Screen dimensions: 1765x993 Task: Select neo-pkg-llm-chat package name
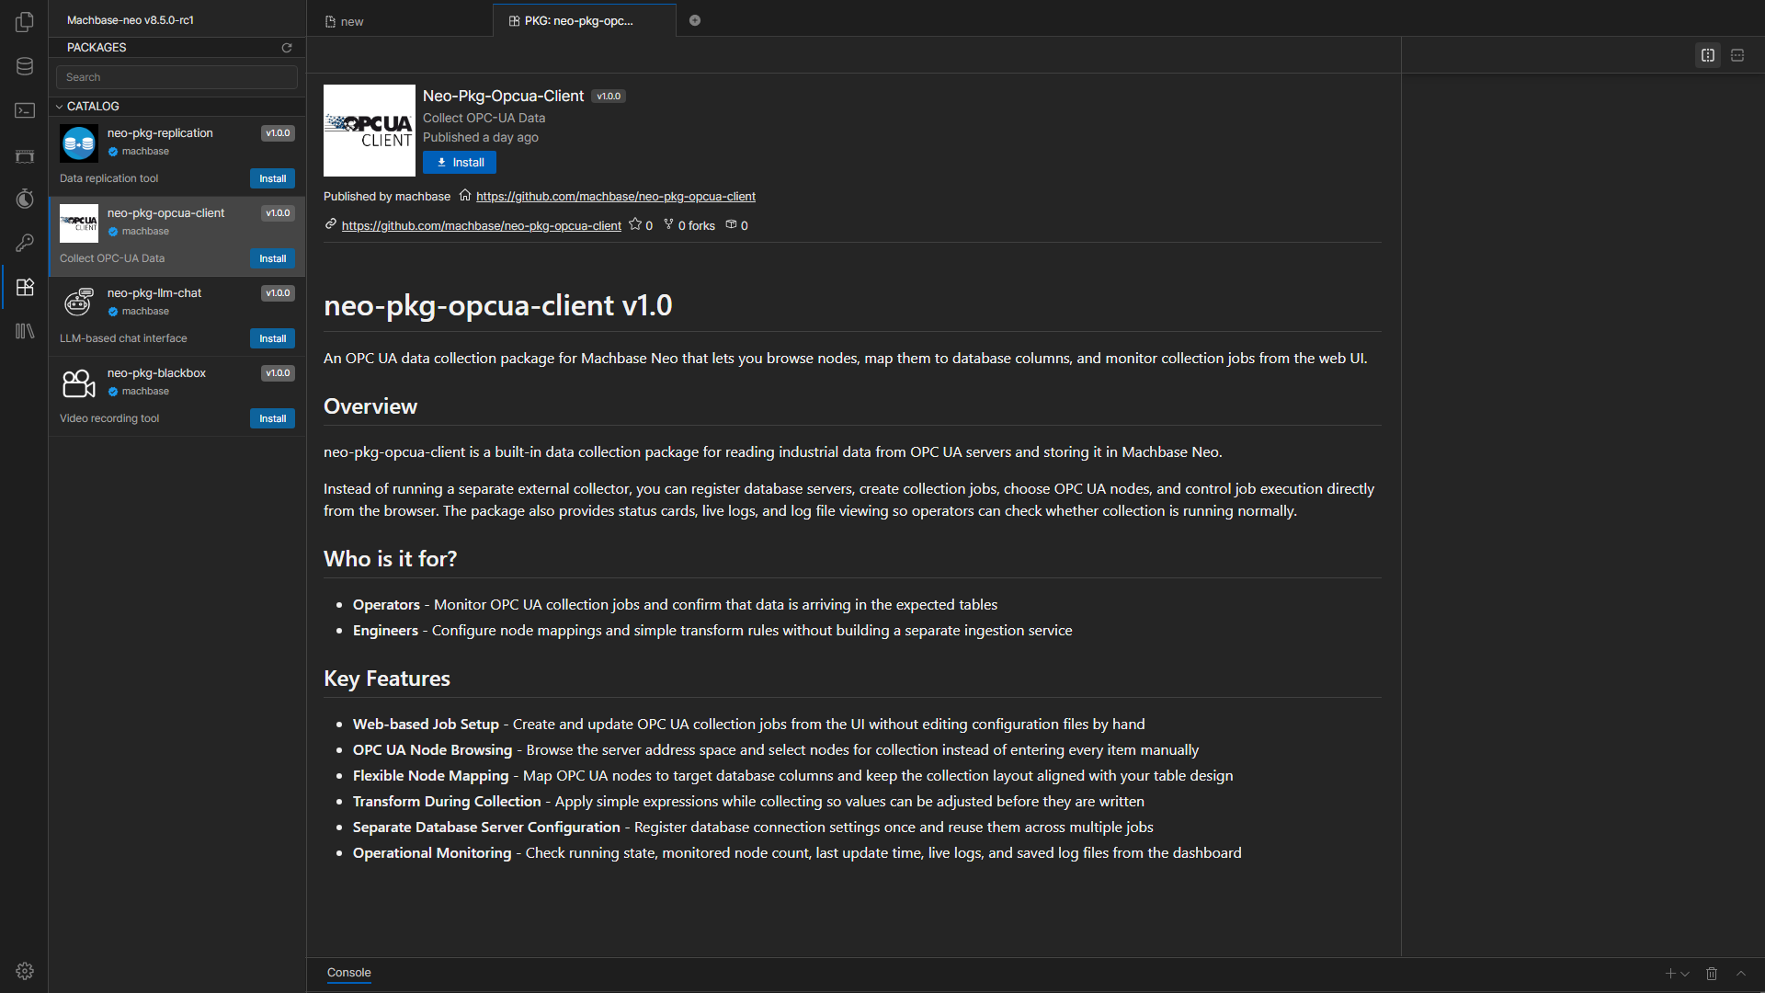154,293
